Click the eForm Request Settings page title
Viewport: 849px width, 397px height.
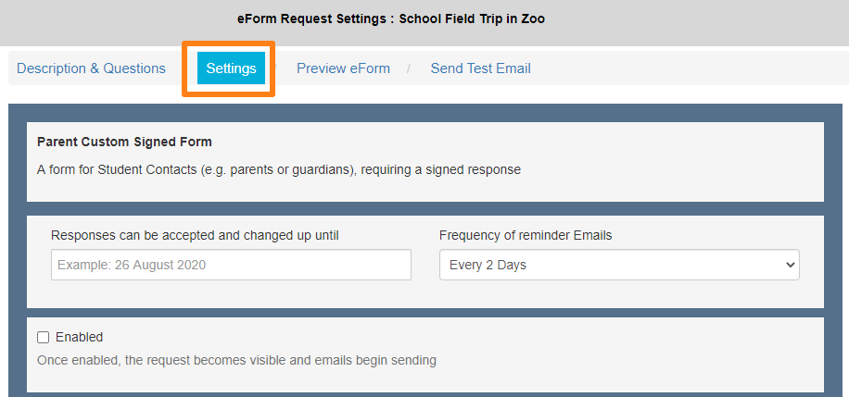[x=313, y=19]
